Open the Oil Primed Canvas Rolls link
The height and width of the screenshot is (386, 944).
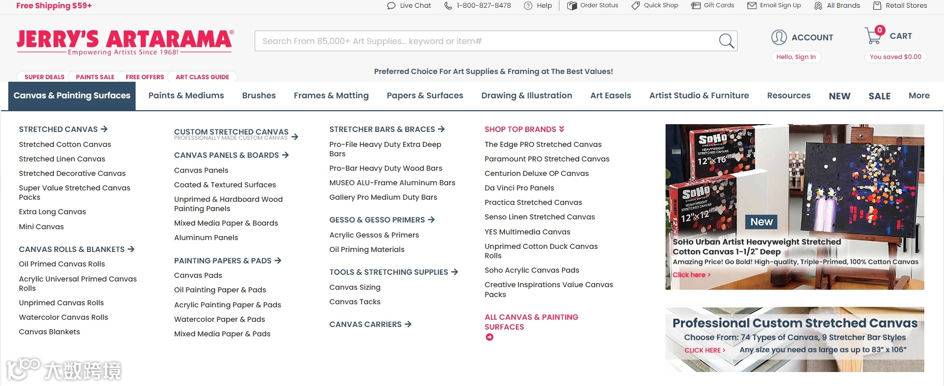point(62,264)
